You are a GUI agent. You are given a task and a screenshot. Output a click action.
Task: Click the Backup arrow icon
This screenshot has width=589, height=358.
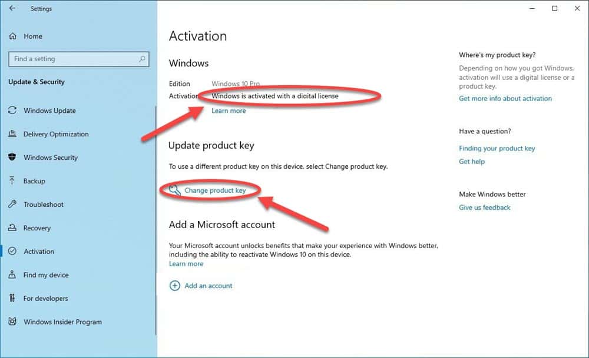click(12, 180)
